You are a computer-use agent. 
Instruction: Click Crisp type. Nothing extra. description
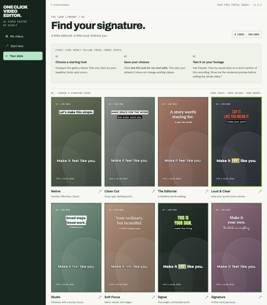119,196
